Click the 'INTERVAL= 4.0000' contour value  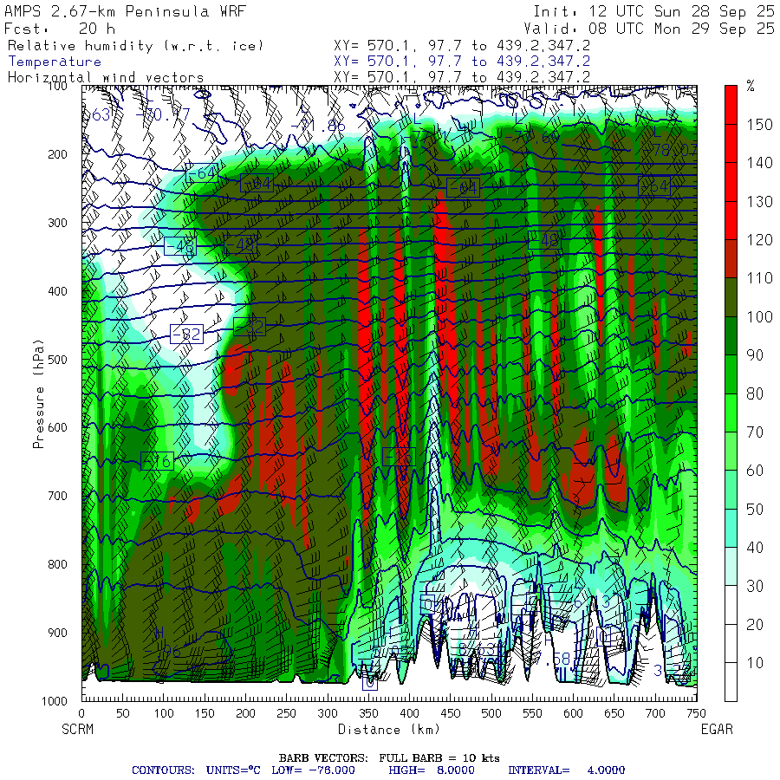coord(566,770)
